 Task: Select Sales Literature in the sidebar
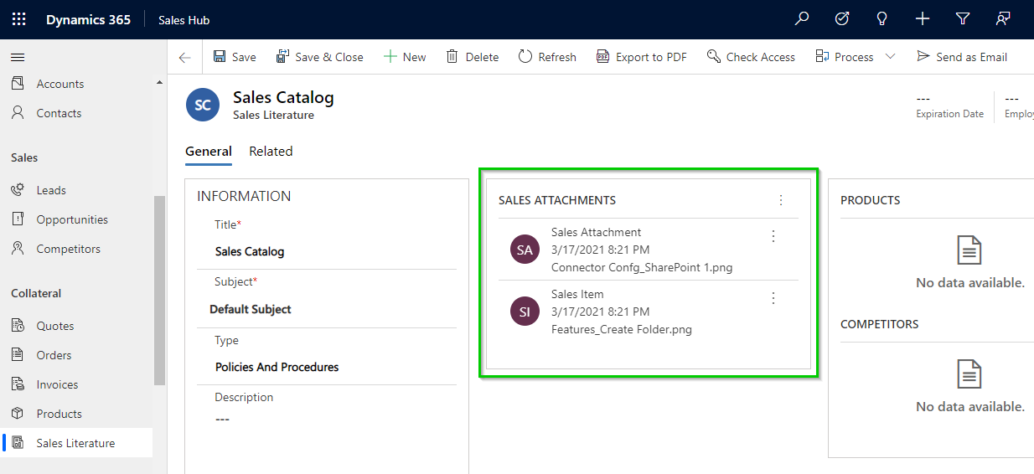[77, 443]
